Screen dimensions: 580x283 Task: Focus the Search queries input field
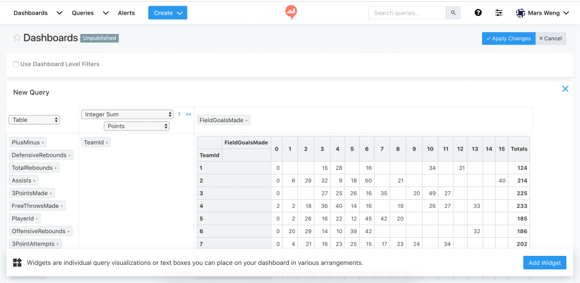pos(407,13)
